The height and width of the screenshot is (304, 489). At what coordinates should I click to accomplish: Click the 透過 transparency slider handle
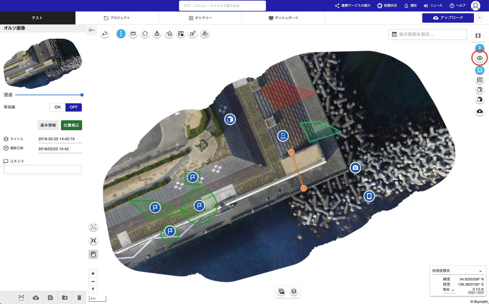pos(82,95)
